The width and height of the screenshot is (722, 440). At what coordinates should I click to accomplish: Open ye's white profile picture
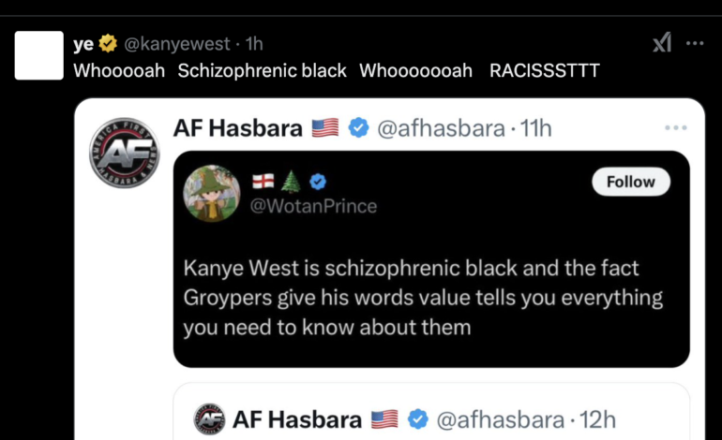[x=39, y=56]
